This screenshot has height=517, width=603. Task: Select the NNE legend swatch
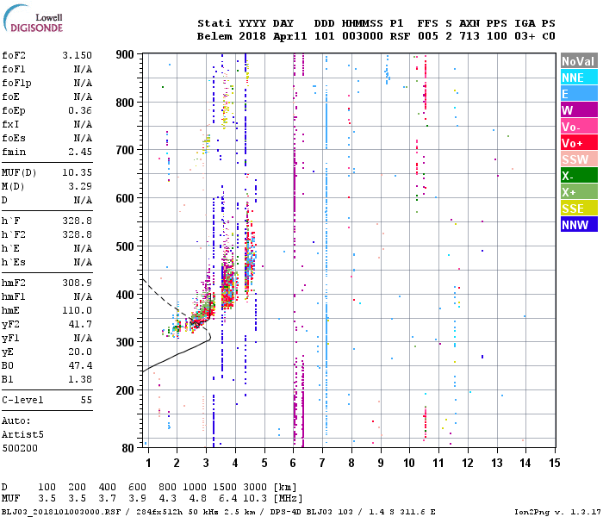579,78
